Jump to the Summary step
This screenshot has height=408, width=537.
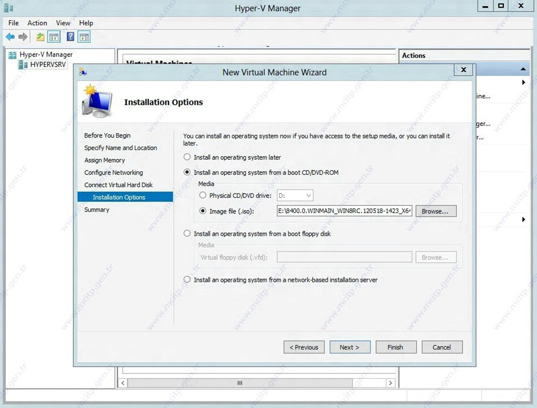[x=97, y=210]
